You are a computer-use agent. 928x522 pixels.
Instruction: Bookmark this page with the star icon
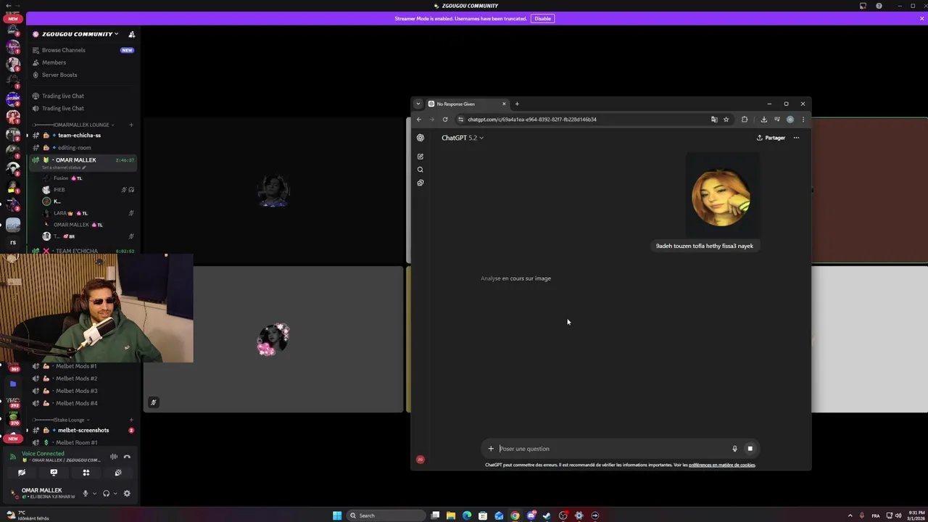click(726, 120)
